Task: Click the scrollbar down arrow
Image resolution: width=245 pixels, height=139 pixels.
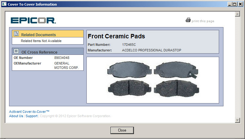Action: click(x=237, y=120)
